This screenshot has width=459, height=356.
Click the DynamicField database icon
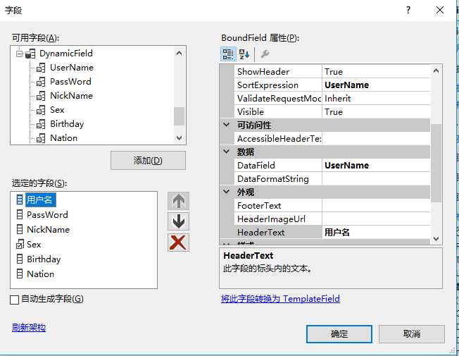(30, 54)
